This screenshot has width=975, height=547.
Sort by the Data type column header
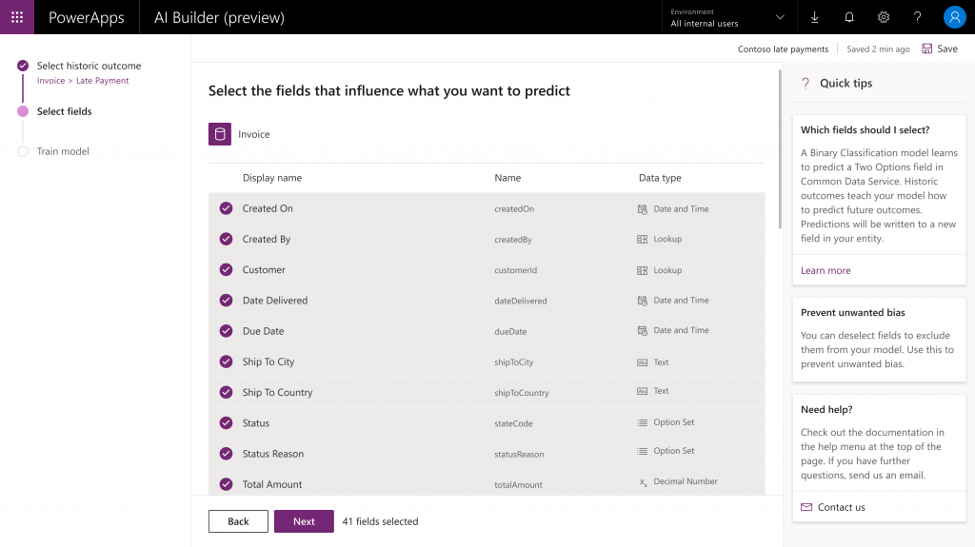tap(660, 178)
